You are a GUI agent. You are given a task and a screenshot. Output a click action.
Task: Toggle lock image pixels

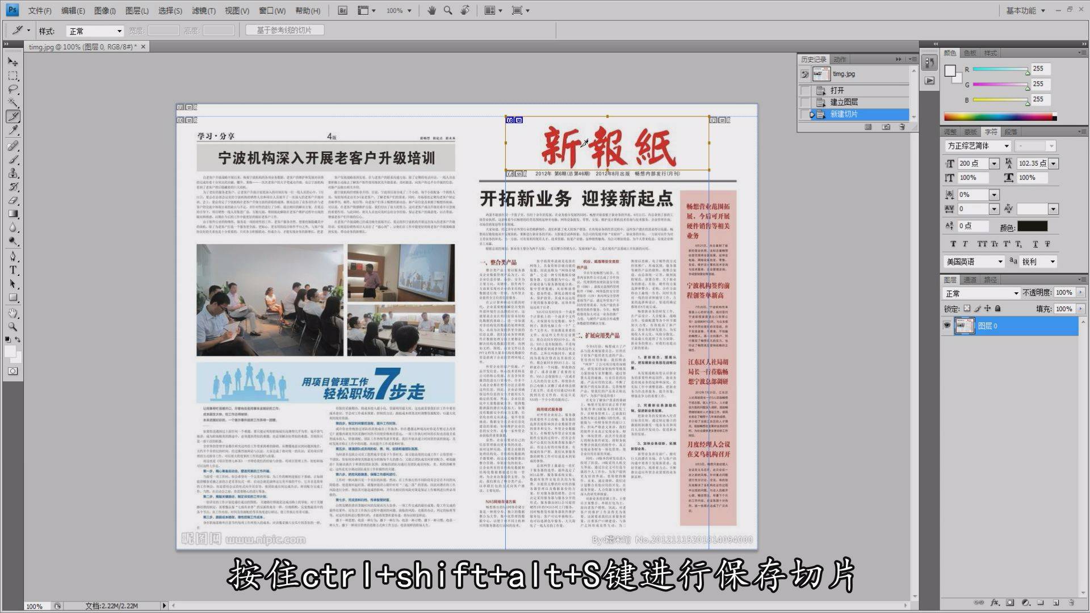[x=977, y=309]
